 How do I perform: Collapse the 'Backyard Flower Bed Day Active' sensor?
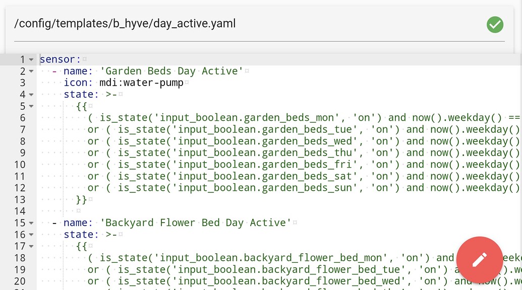(32, 222)
